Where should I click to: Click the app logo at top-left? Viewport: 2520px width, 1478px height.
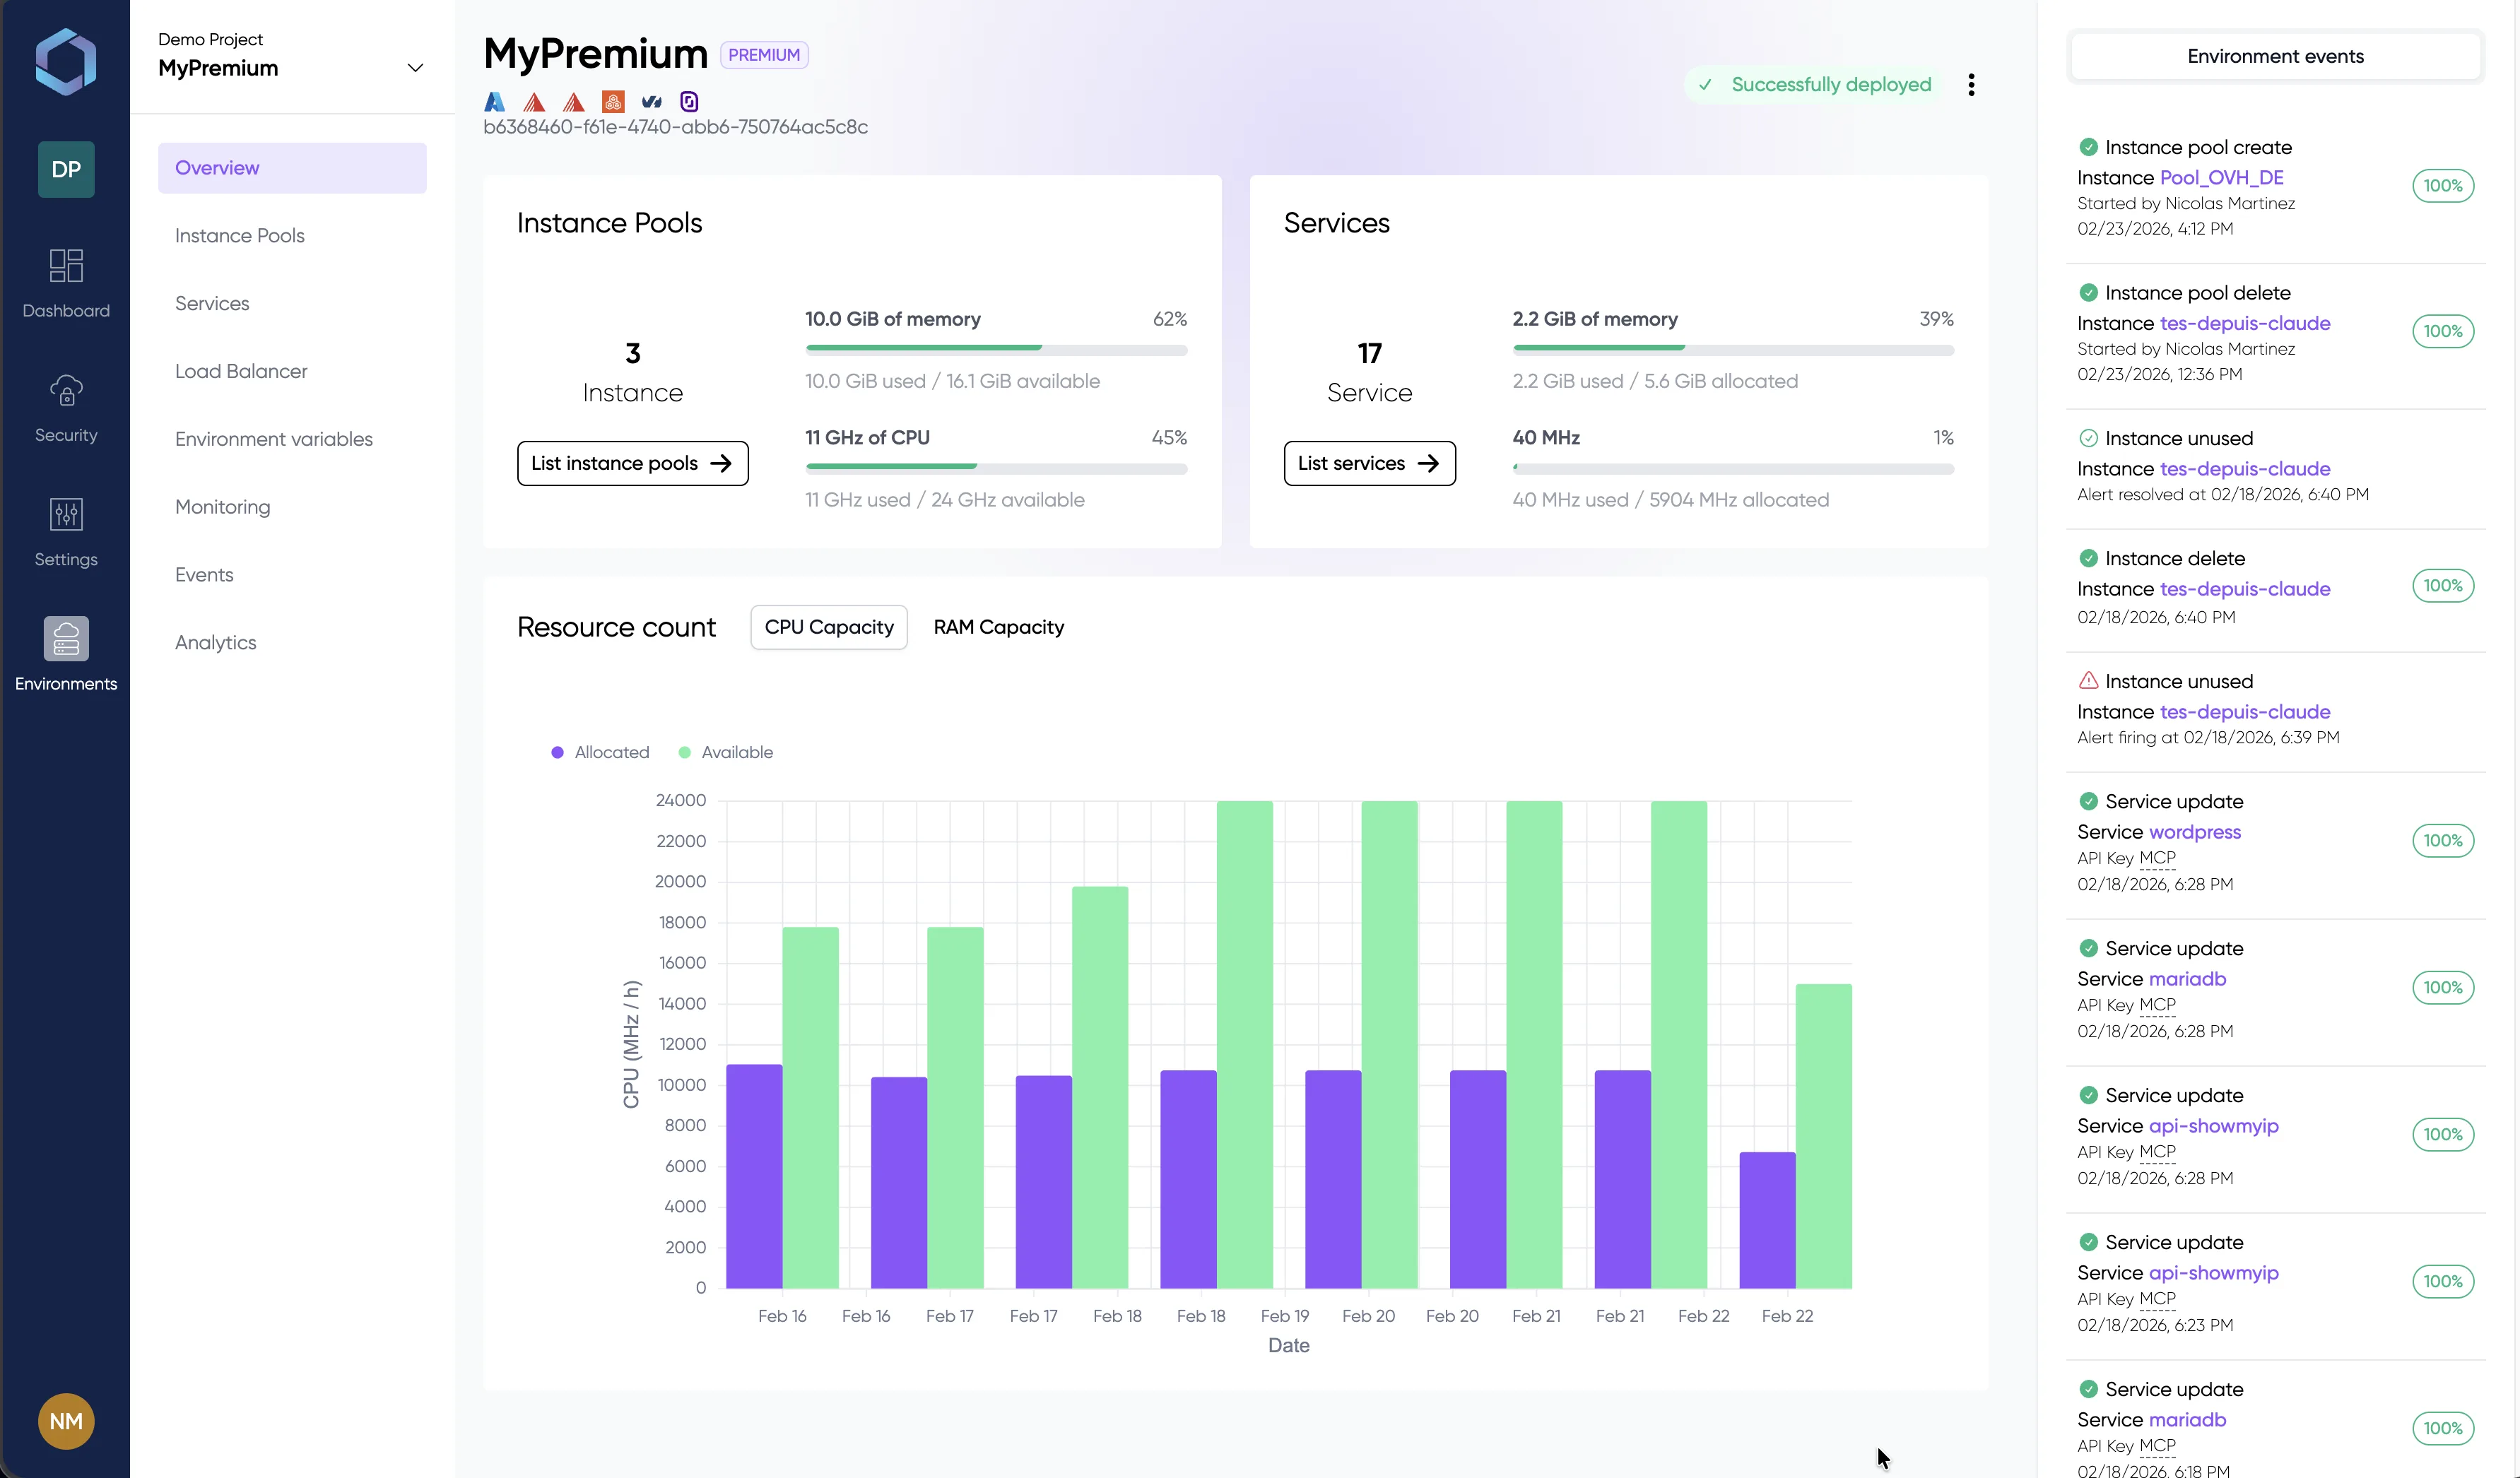(x=66, y=62)
